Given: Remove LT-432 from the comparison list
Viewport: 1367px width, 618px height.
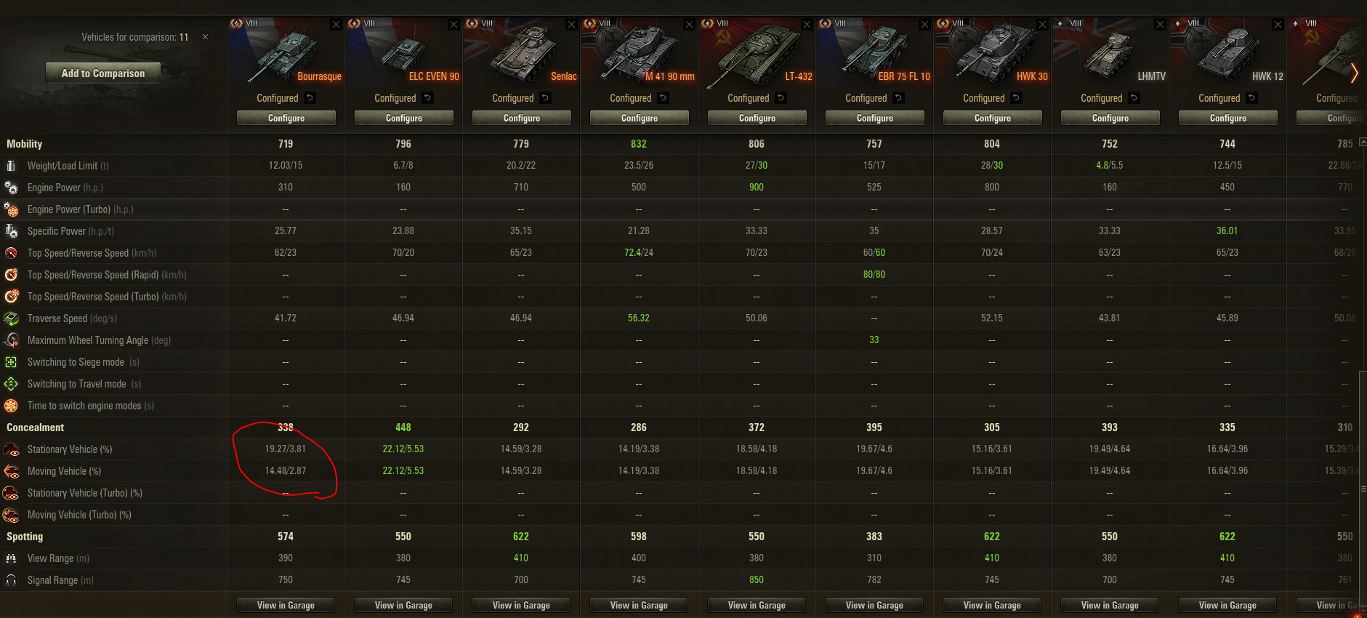Looking at the screenshot, I should (x=807, y=25).
